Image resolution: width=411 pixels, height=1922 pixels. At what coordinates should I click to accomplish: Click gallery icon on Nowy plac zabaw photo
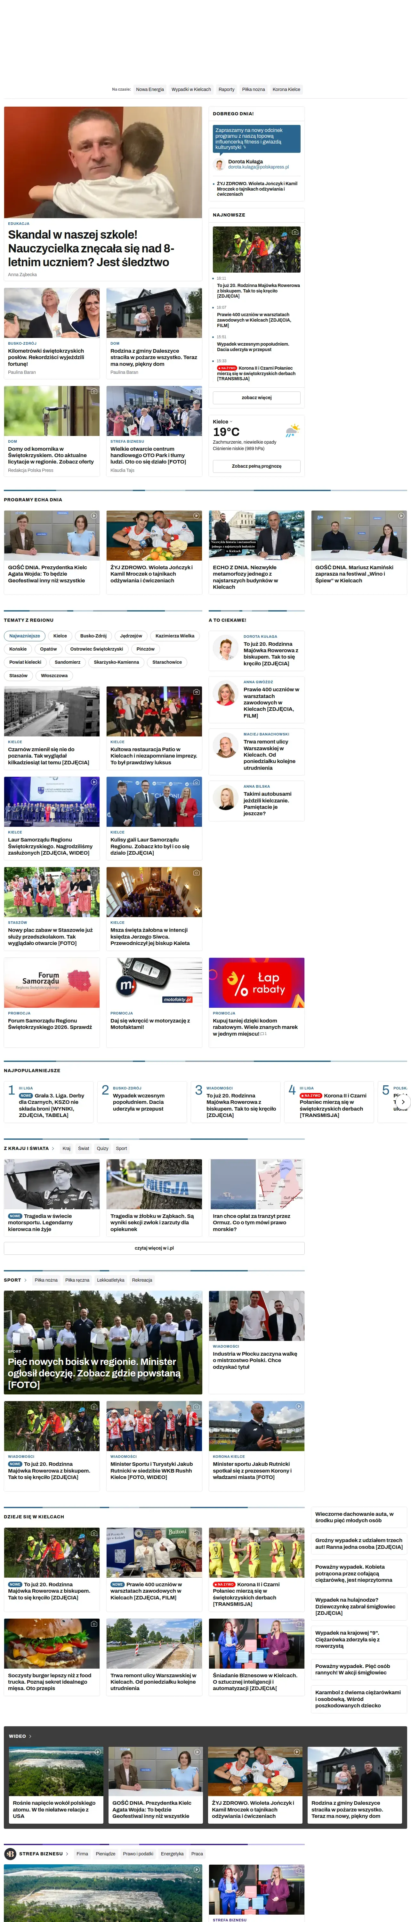pos(94,872)
